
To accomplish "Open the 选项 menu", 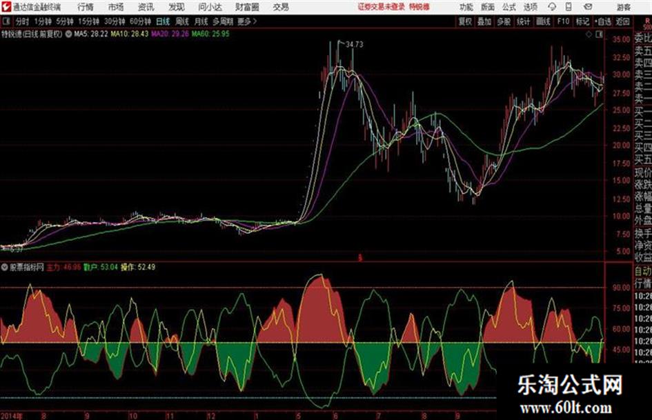I will click(x=530, y=7).
